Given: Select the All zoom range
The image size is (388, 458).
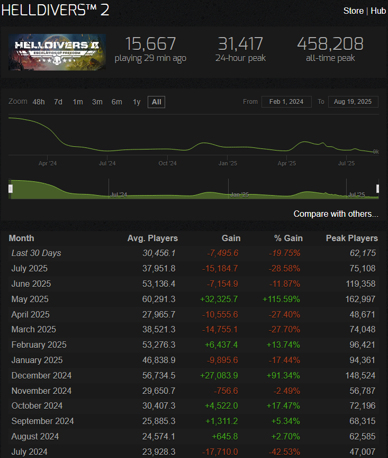Looking at the screenshot, I should [156, 102].
